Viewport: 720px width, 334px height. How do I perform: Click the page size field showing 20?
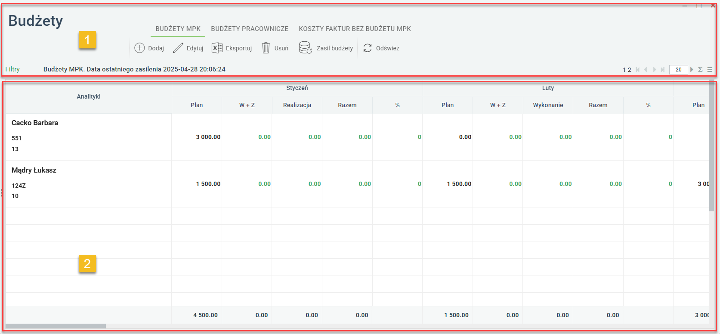(678, 69)
